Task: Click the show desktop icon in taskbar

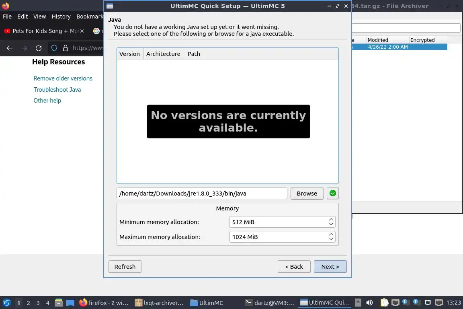Action: pyautogui.click(x=70, y=303)
